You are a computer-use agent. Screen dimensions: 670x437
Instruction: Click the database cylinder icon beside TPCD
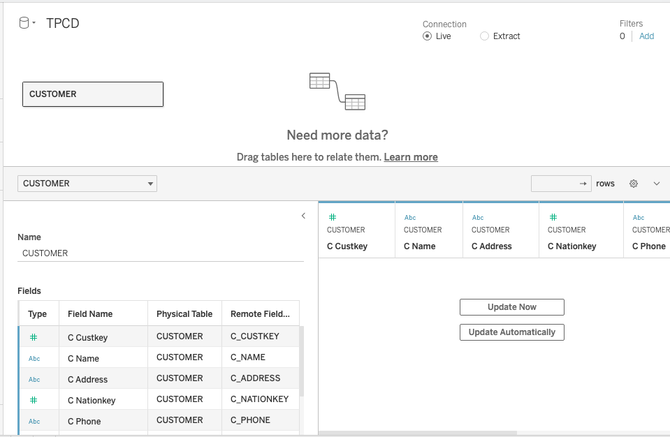click(x=23, y=22)
